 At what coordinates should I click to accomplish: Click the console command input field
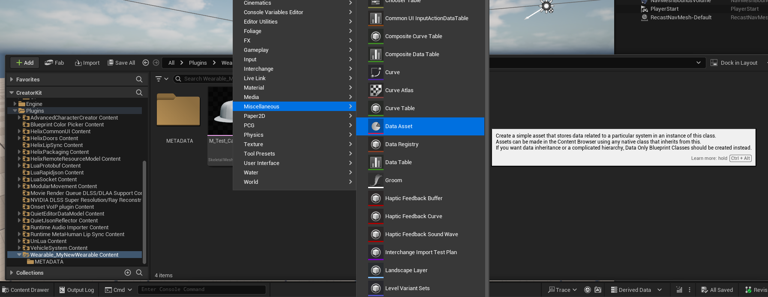pyautogui.click(x=201, y=290)
